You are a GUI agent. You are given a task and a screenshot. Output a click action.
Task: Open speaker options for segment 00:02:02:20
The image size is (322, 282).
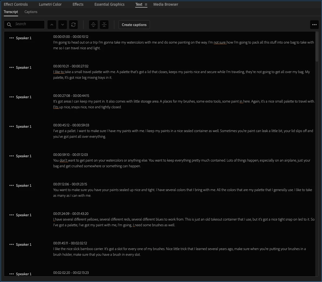(12, 274)
